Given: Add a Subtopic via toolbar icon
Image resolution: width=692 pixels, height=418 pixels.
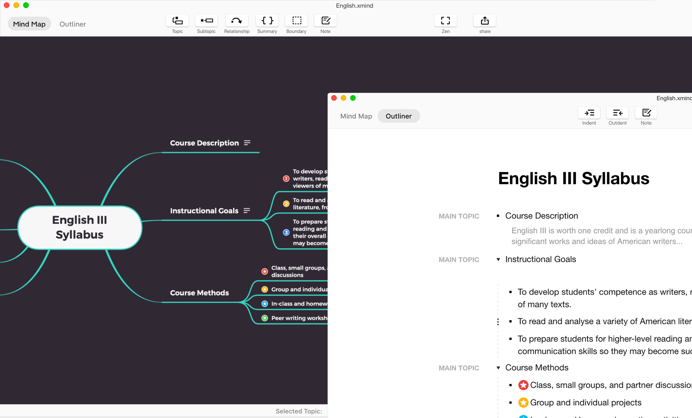Looking at the screenshot, I should point(206,21).
